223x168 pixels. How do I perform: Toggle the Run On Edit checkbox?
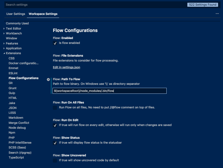55,125
